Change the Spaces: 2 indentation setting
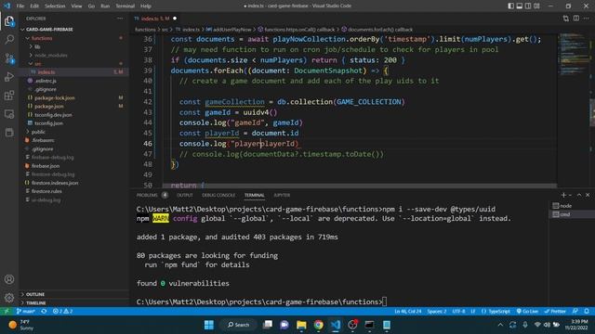Image resolution: width=595 pixels, height=334 pixels. click(x=437, y=312)
